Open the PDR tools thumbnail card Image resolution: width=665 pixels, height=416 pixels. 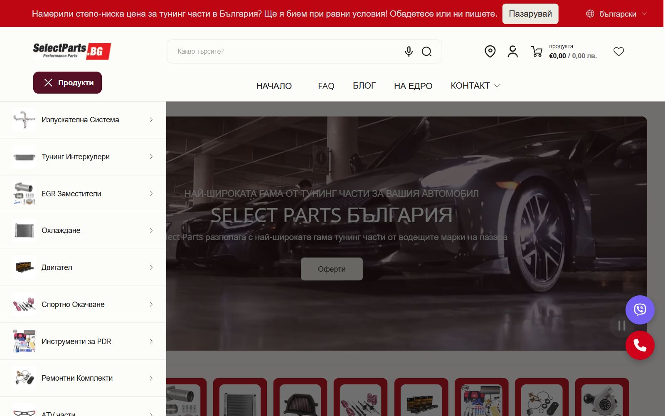[x=481, y=397]
